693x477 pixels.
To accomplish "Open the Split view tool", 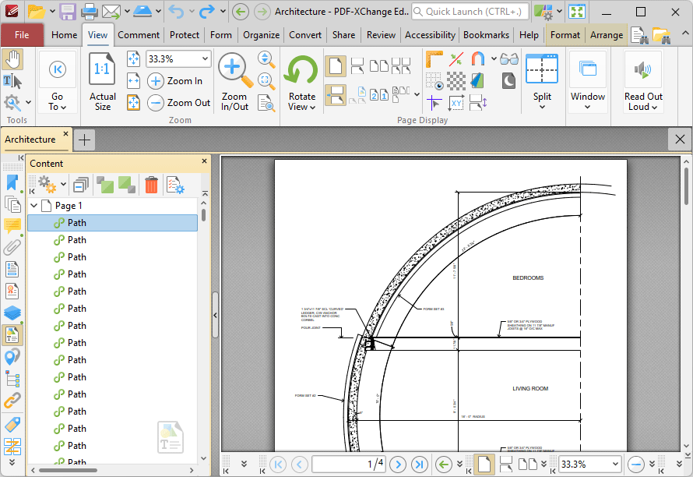I will coord(542,83).
